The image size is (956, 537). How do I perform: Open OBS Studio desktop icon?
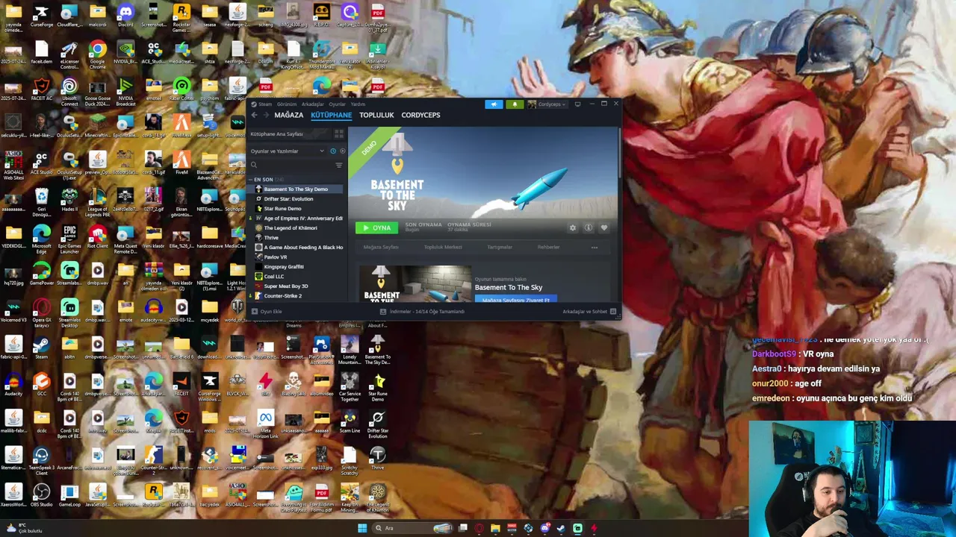coord(41,495)
